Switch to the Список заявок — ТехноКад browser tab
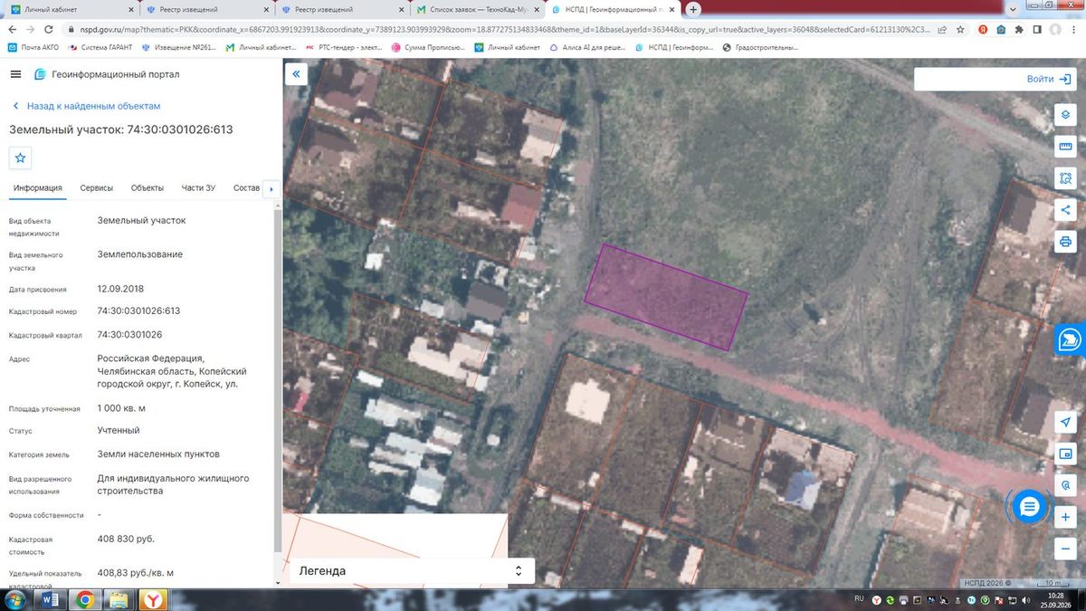This screenshot has width=1086, height=611. [477, 10]
